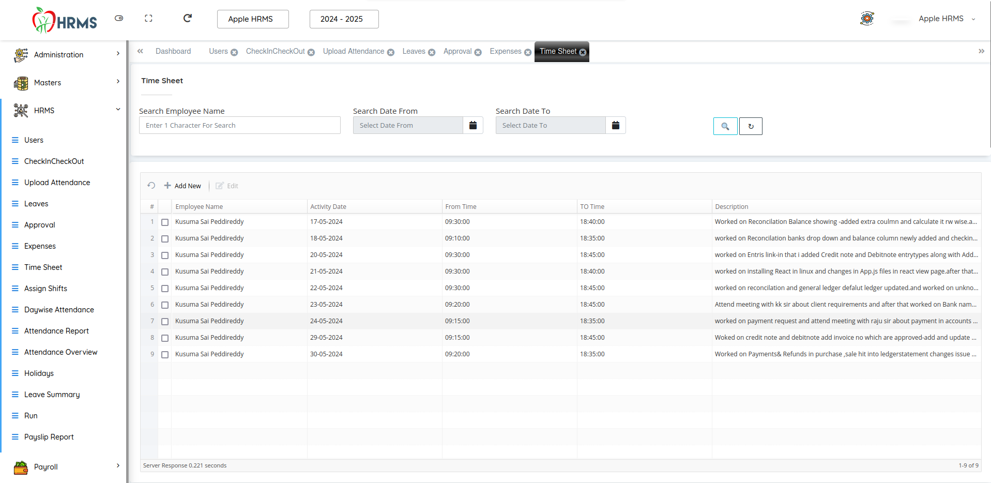The image size is (991, 483).
Task: Switch to the Approval tab
Action: pos(458,51)
